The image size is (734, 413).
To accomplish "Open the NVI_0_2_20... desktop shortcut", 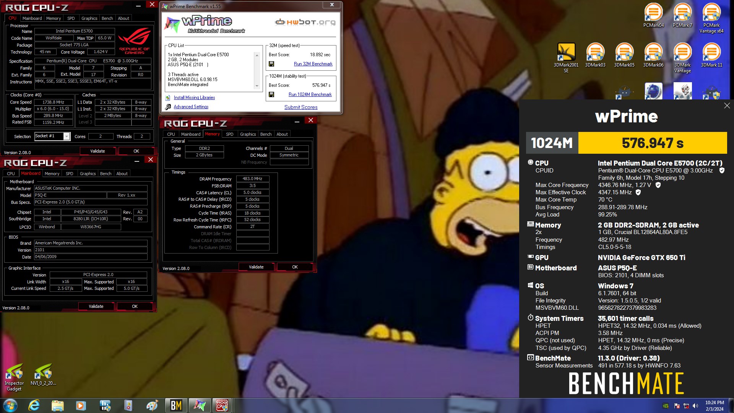I will (43, 374).
